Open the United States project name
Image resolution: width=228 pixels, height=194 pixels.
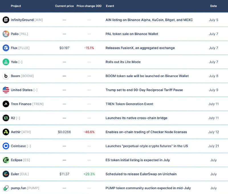[x=24, y=90]
